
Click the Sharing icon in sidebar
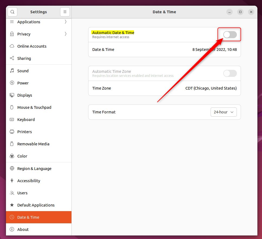(12, 58)
